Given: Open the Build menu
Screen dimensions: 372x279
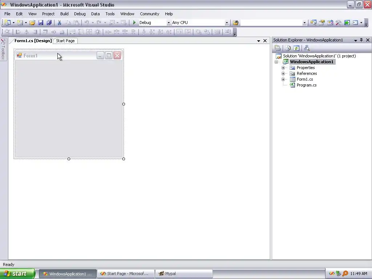Looking at the screenshot, I should coord(64,14).
